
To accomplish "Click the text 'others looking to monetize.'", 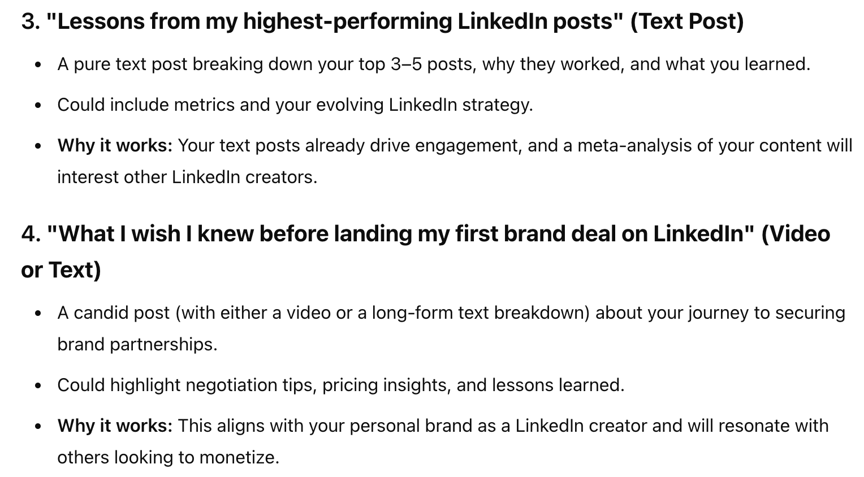I will pos(169,457).
